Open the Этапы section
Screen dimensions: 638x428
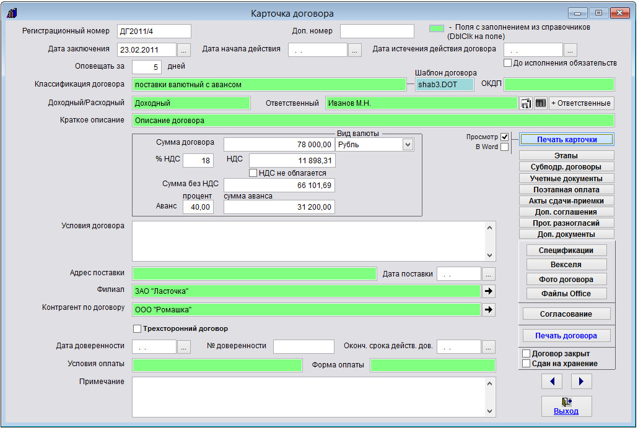(566, 156)
